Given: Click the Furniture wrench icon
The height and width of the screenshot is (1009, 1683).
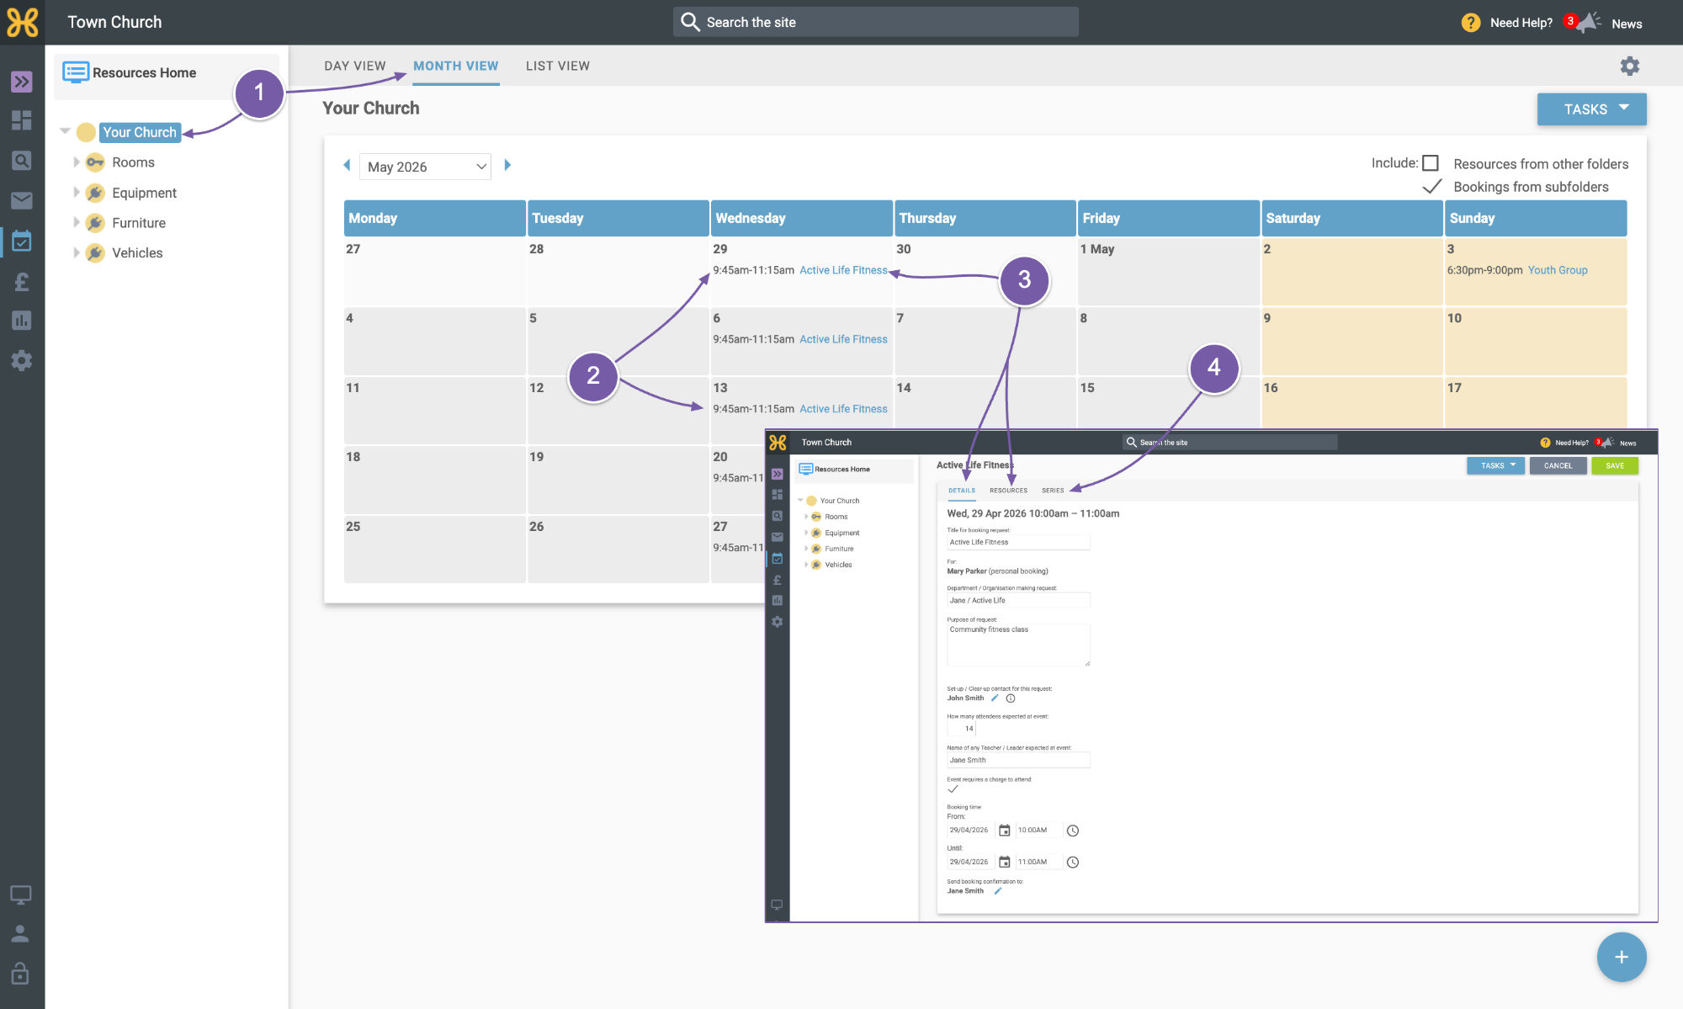Looking at the screenshot, I should point(96,223).
